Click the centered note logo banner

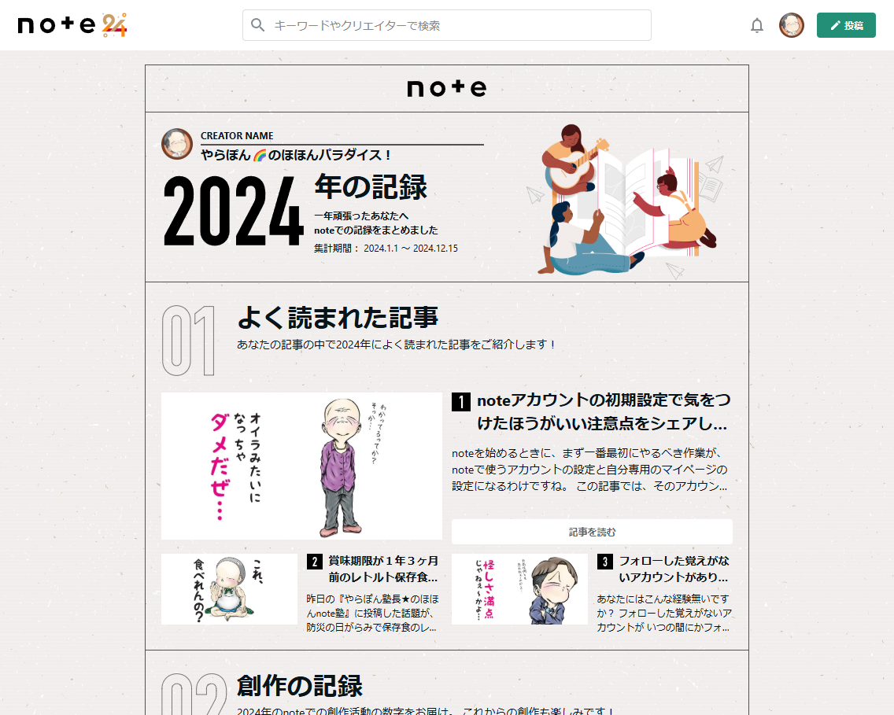coord(446,88)
